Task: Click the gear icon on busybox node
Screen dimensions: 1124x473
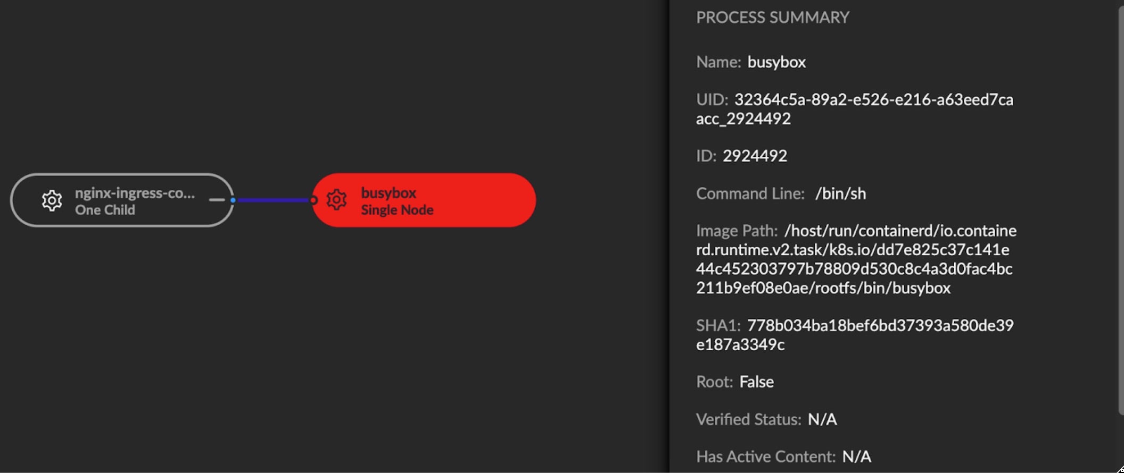Action: [x=336, y=200]
